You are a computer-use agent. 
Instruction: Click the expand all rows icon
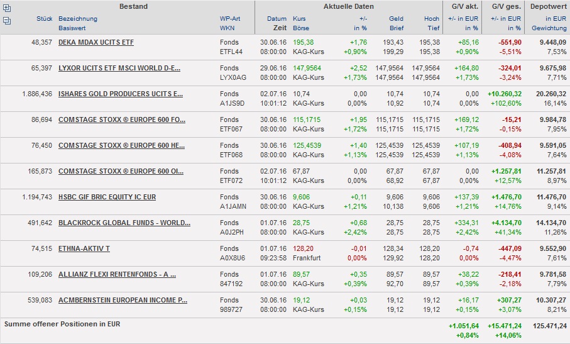coord(7,9)
